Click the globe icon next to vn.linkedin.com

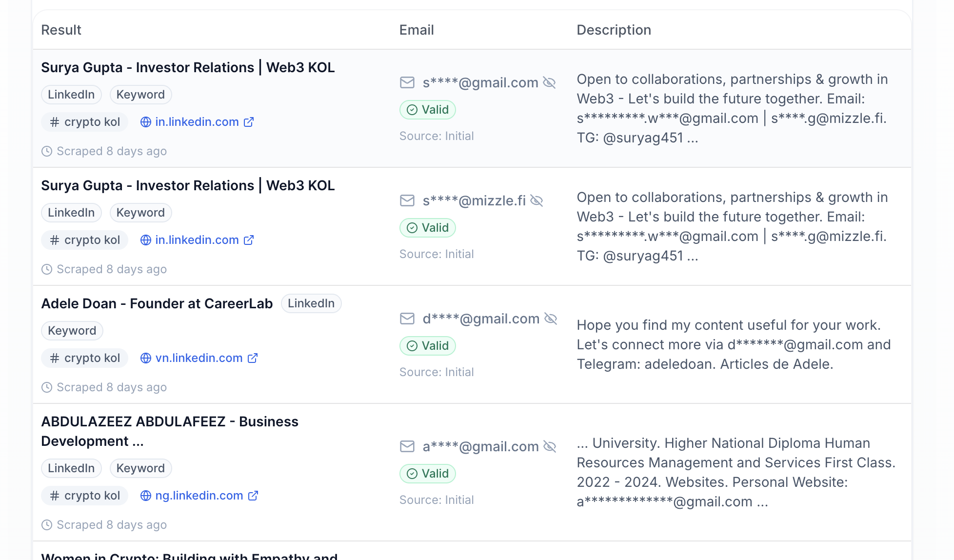tap(145, 358)
